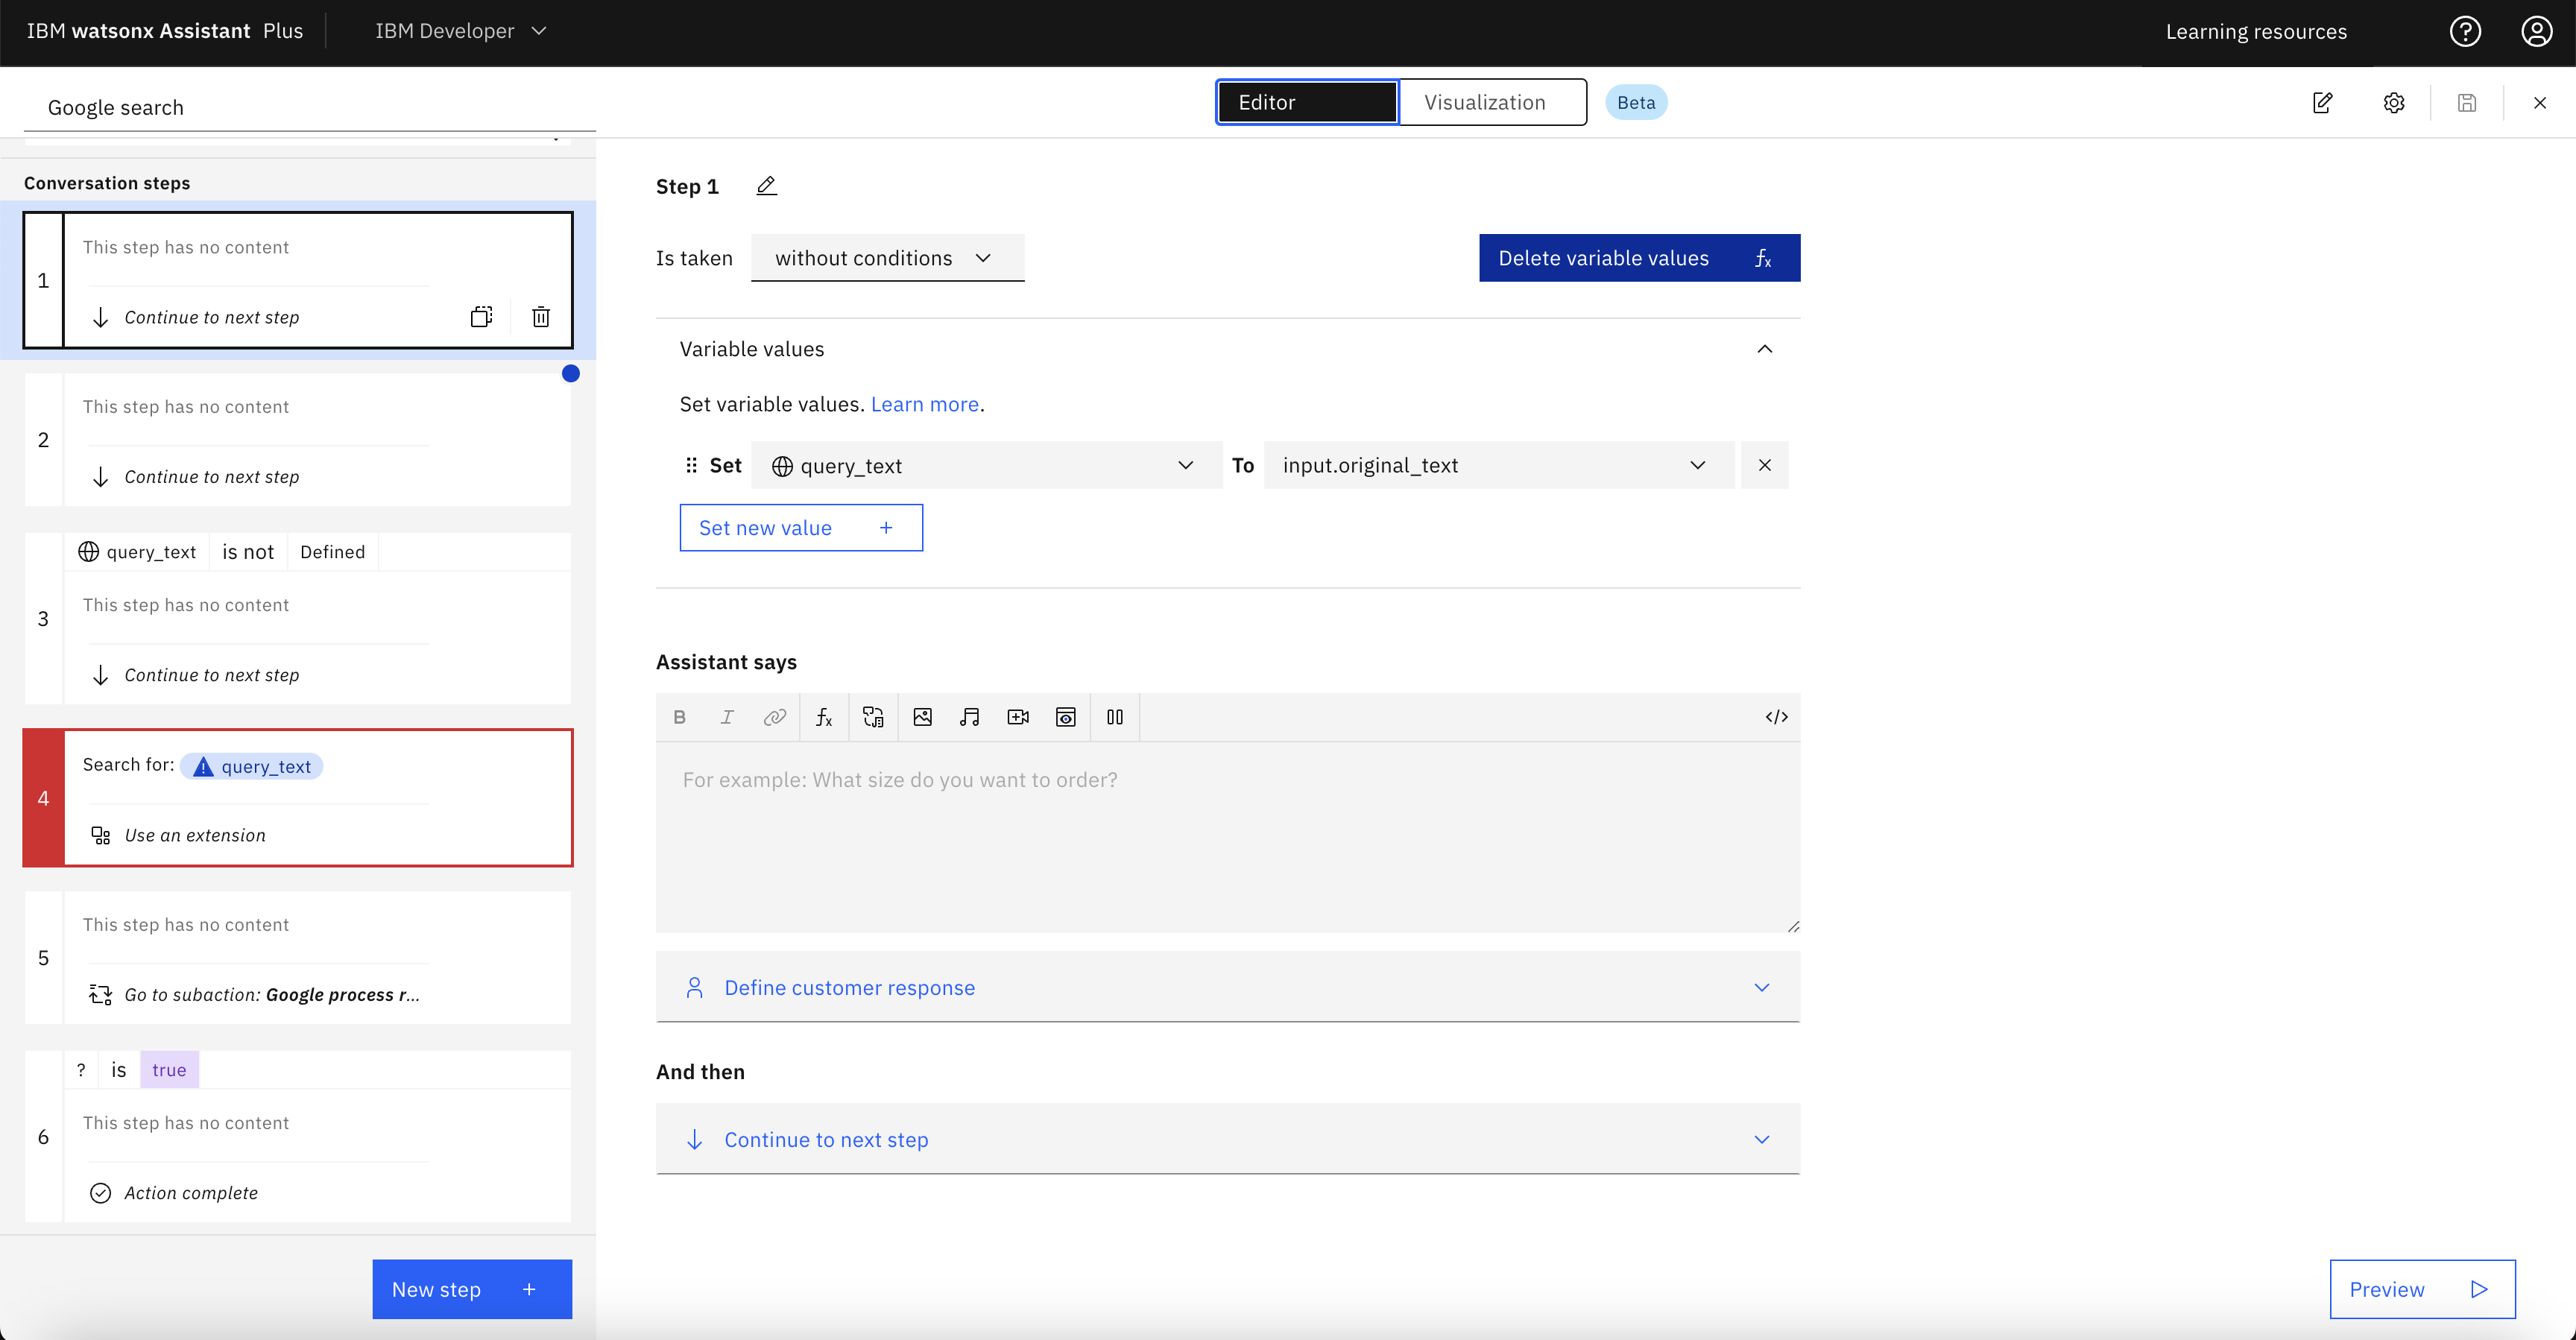Add an audio response music icon
2576x1340 pixels.
pos(969,717)
